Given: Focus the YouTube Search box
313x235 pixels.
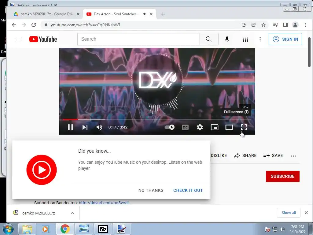Looking at the screenshot, I should pos(138,39).
